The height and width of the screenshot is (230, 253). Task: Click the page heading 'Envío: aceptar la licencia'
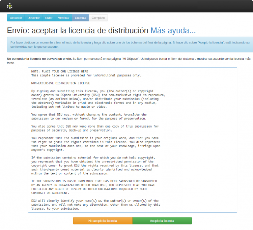click(77, 31)
